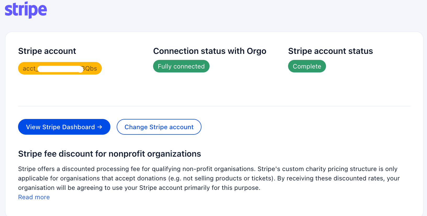Click the Stripe account status heading

pos(330,51)
